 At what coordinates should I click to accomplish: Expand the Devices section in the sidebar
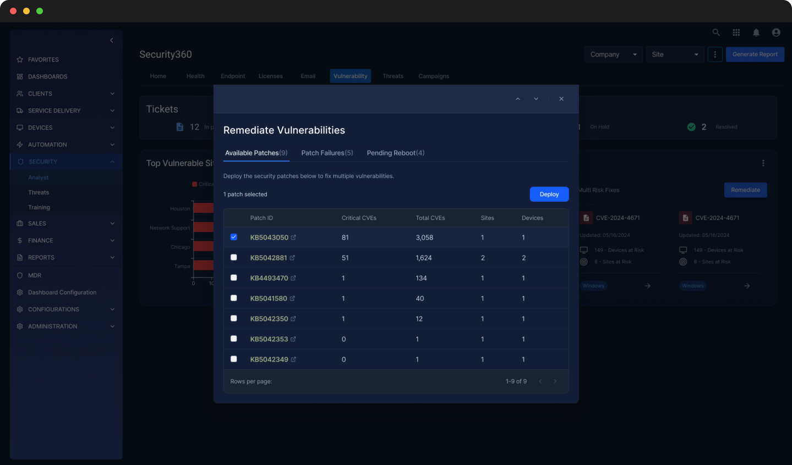click(x=66, y=128)
